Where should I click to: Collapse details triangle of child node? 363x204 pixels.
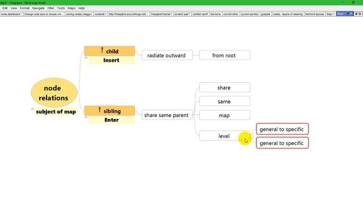(86, 57)
